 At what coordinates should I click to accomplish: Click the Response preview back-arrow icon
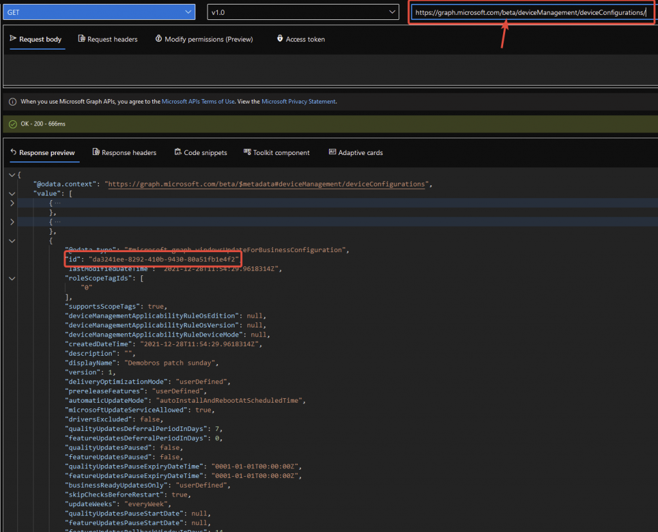pyautogui.click(x=13, y=152)
